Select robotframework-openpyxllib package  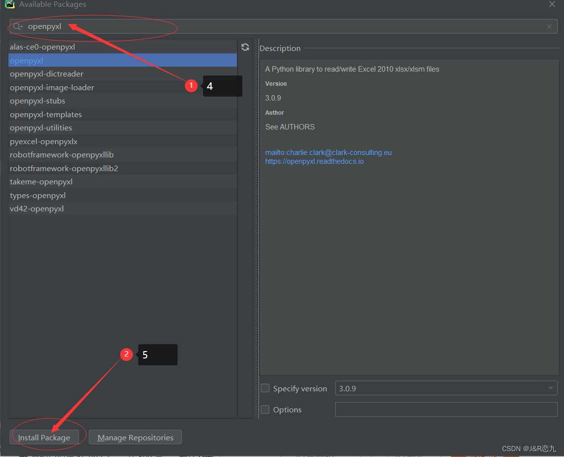[123, 154]
